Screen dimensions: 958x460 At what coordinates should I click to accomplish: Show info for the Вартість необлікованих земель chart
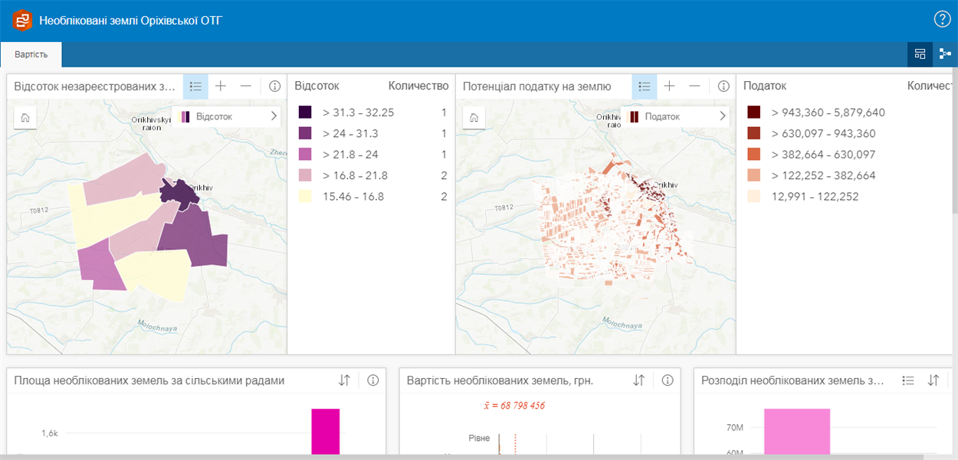pos(668,380)
